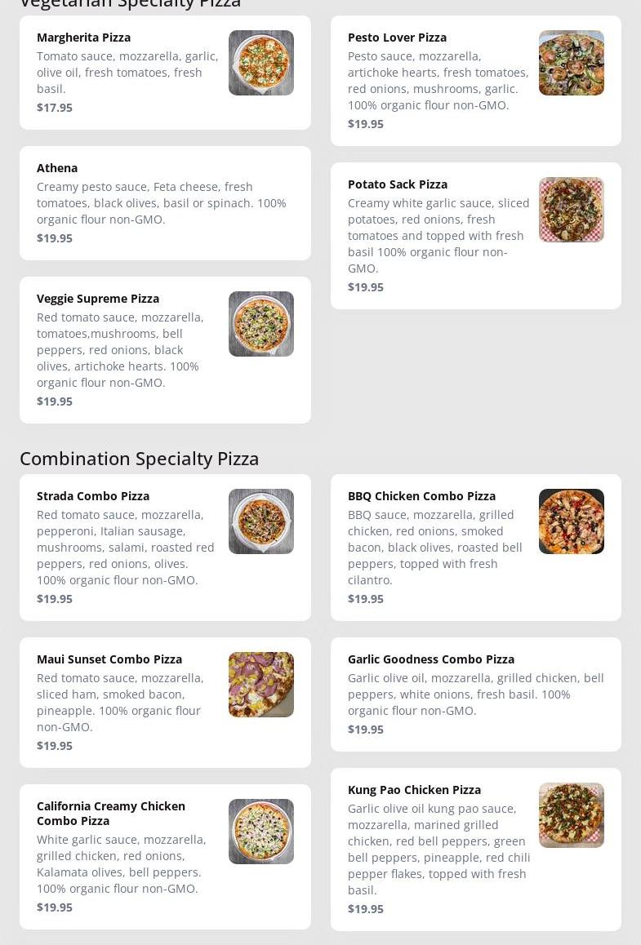This screenshot has height=945, width=641.
Task: Click the Strada Combo Pizza photo
Action: click(260, 521)
